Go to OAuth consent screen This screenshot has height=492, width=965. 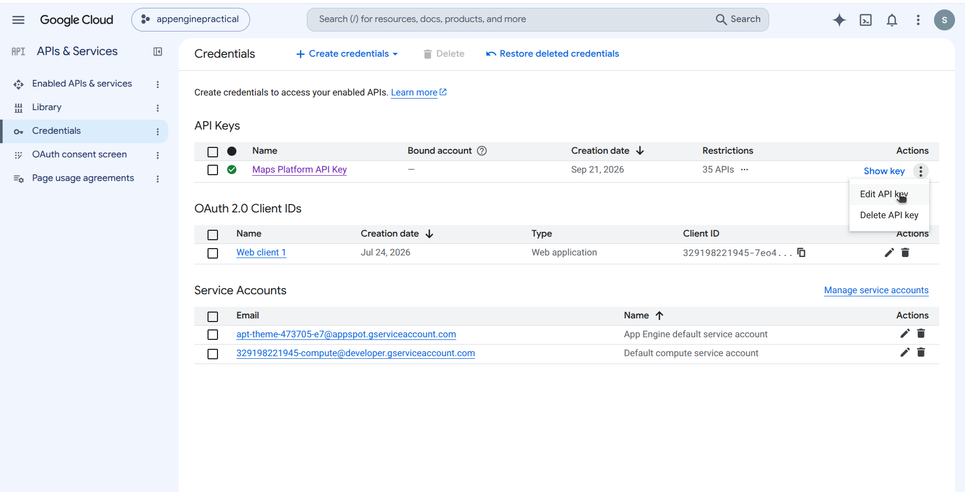[x=79, y=155]
